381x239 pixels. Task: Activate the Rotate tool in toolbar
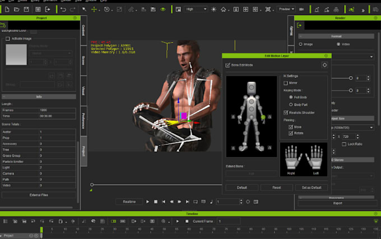(x=106, y=10)
